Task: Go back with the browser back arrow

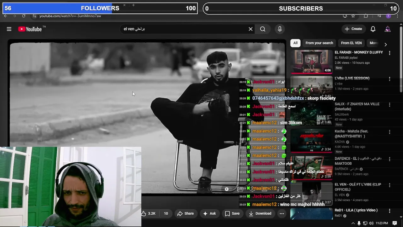Action: pyautogui.click(x=5, y=16)
